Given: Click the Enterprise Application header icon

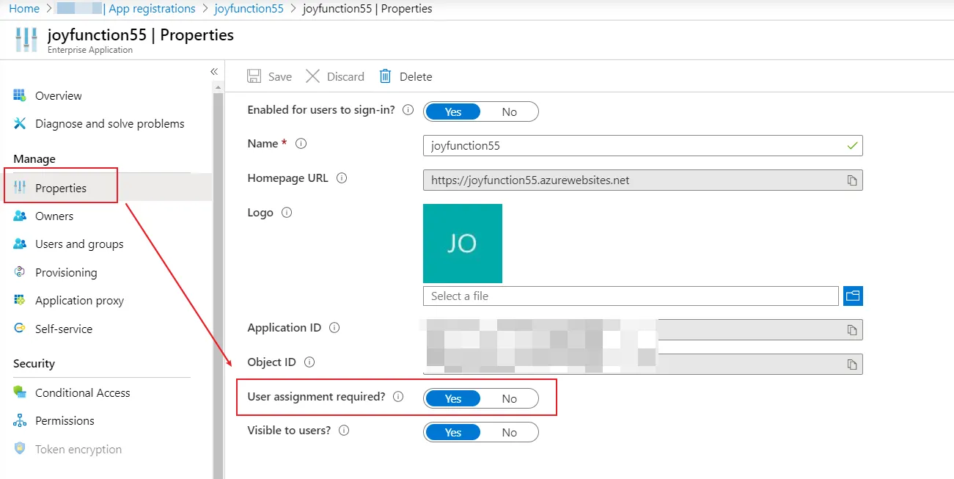Looking at the screenshot, I should (x=26, y=40).
